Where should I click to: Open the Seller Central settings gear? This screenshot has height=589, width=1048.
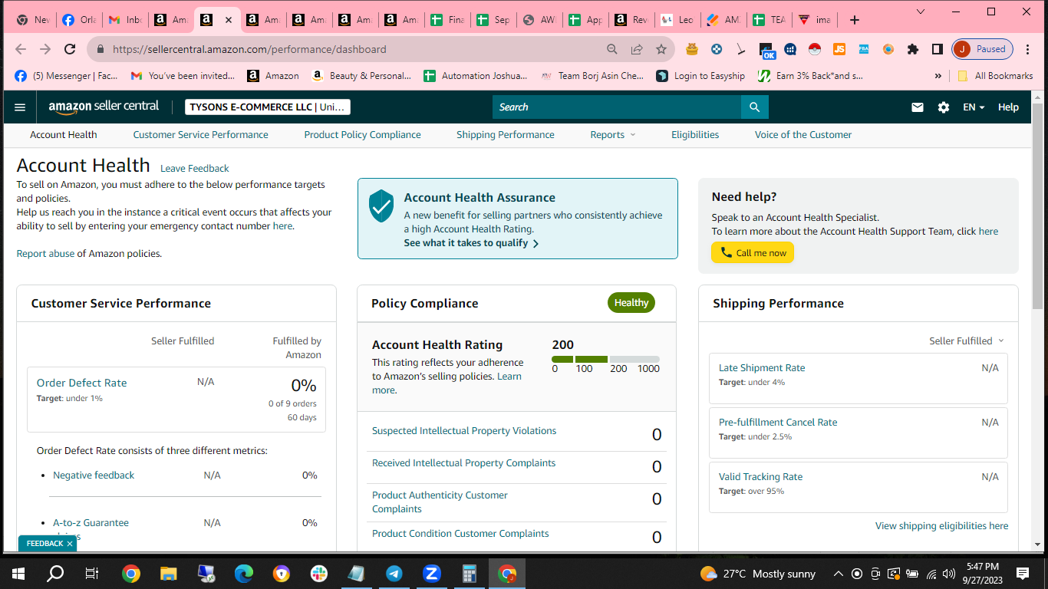coord(944,107)
